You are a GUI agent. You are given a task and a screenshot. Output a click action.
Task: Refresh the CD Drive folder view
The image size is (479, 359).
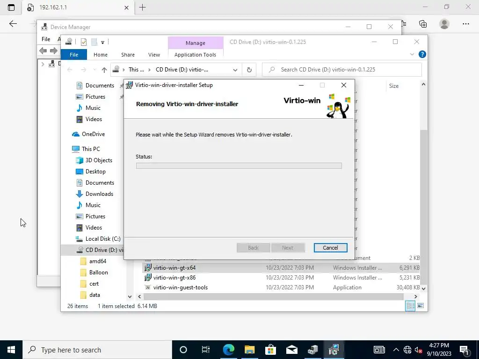[x=249, y=70]
